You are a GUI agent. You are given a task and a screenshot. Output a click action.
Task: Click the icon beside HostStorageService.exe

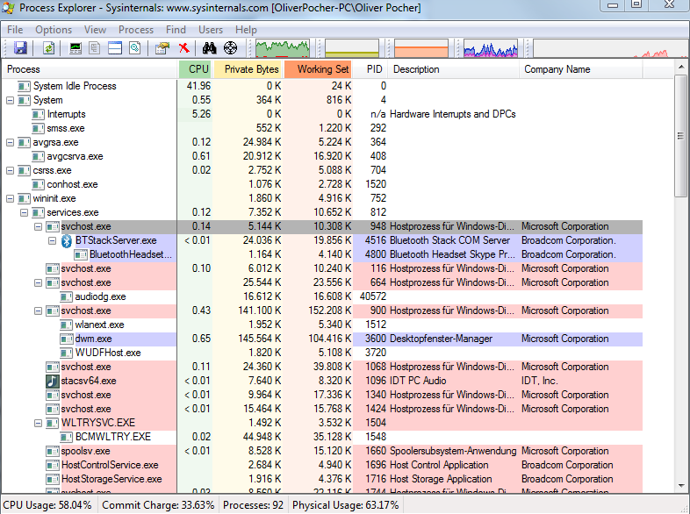pos(53,479)
